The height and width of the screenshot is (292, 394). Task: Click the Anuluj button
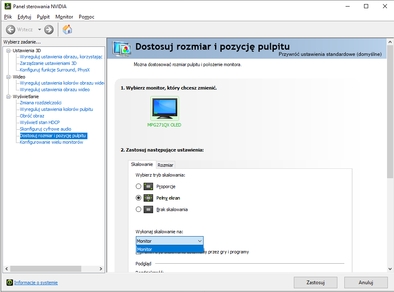tap(366, 283)
